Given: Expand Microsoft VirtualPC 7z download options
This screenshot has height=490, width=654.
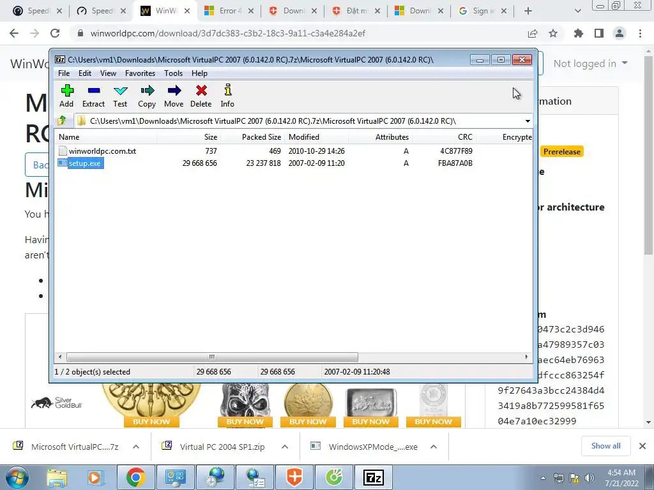Looking at the screenshot, I should (136, 447).
